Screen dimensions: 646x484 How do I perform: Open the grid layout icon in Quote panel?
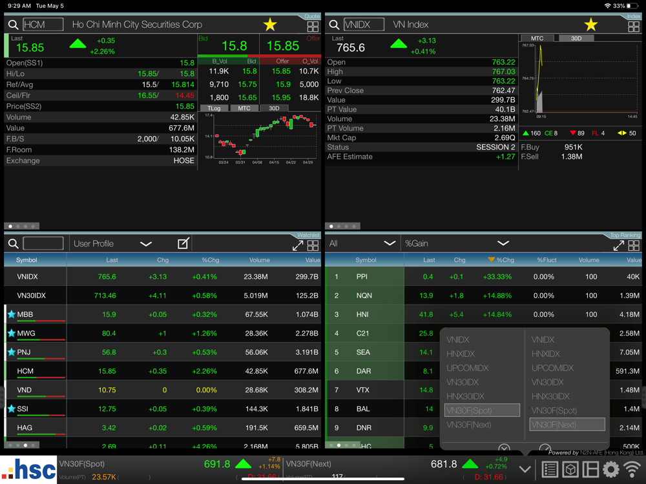(313, 26)
